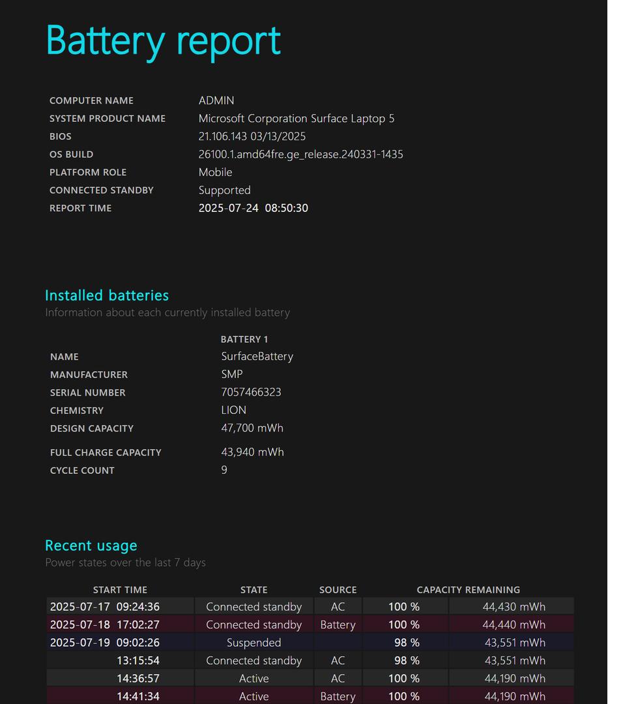Select start time '2025-07-18 17:02:27'

[x=105, y=624]
